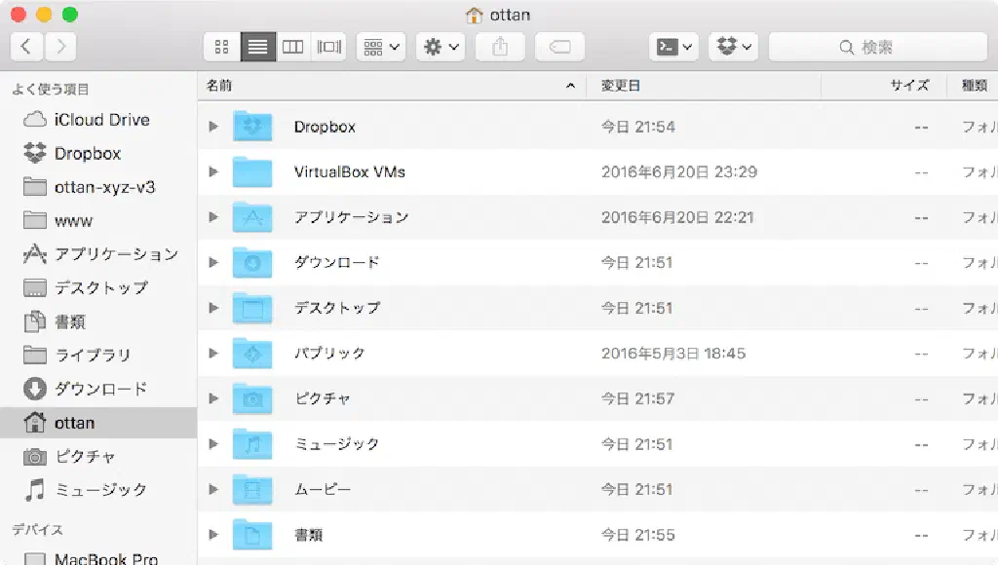The image size is (998, 565).
Task: Expand the VirtualBox VMs folder
Action: (213, 172)
